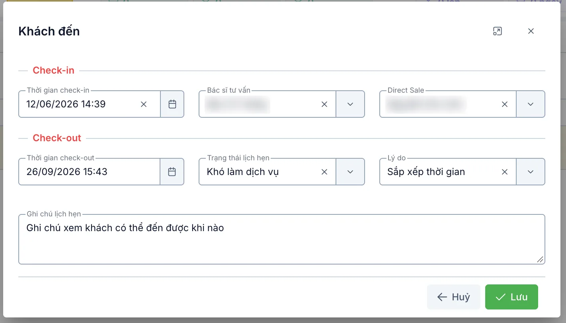
Task: Expand the Bác sĩ tư vấn dropdown
Action: tap(350, 104)
